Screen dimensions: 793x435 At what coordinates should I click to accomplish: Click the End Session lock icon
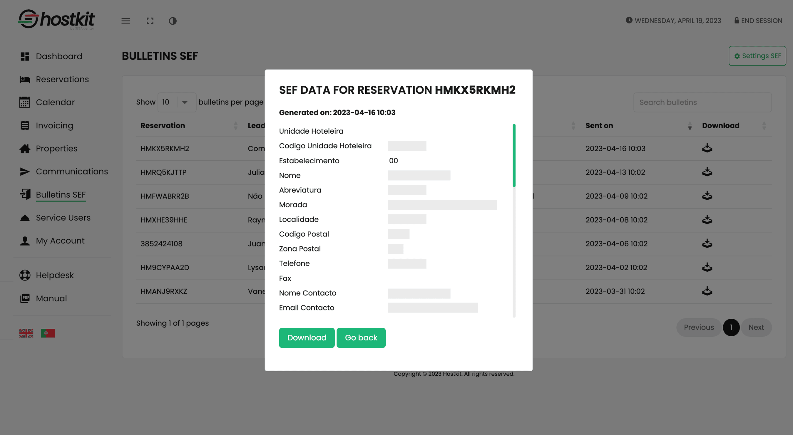(x=736, y=20)
